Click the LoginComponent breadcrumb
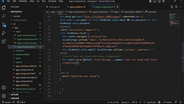This screenshot has height=104, width=184. coord(100,12)
